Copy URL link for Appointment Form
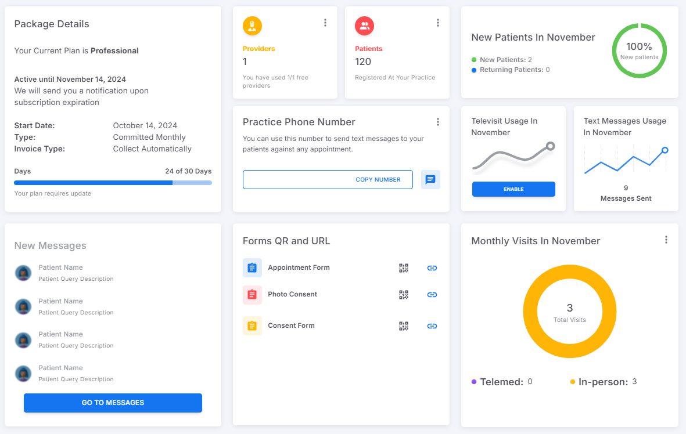The width and height of the screenshot is (686, 434). pyautogui.click(x=432, y=268)
